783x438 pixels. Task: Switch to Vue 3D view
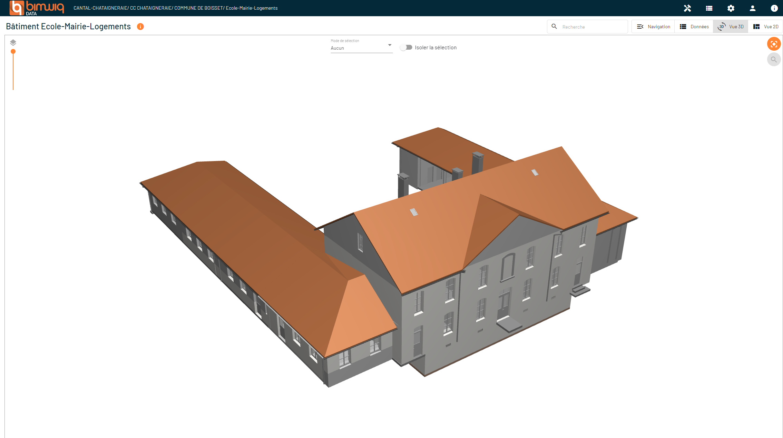click(731, 26)
